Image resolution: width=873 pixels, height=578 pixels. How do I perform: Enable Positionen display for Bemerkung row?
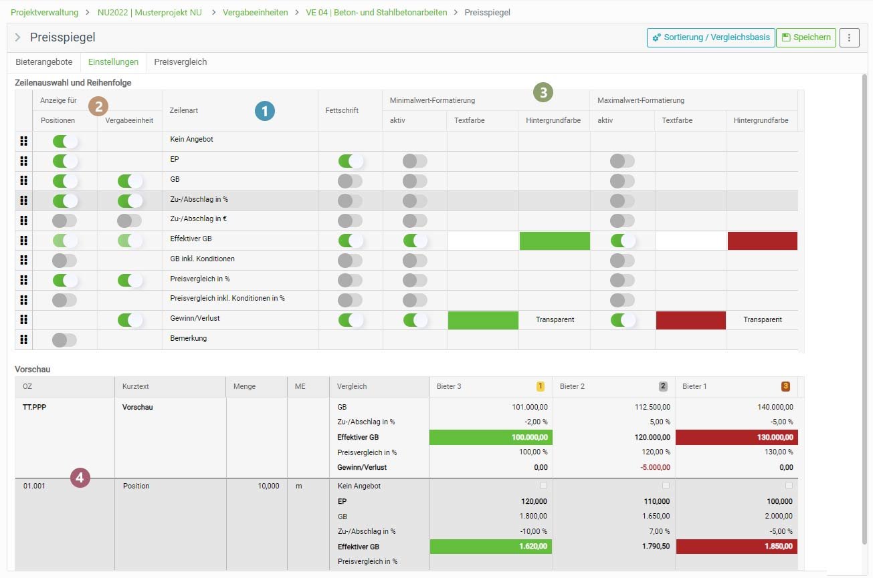pos(65,339)
